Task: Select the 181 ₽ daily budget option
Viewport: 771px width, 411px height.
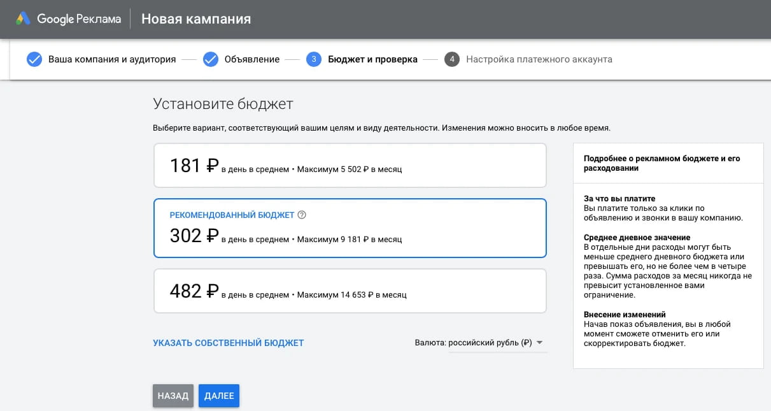Action: (x=349, y=164)
